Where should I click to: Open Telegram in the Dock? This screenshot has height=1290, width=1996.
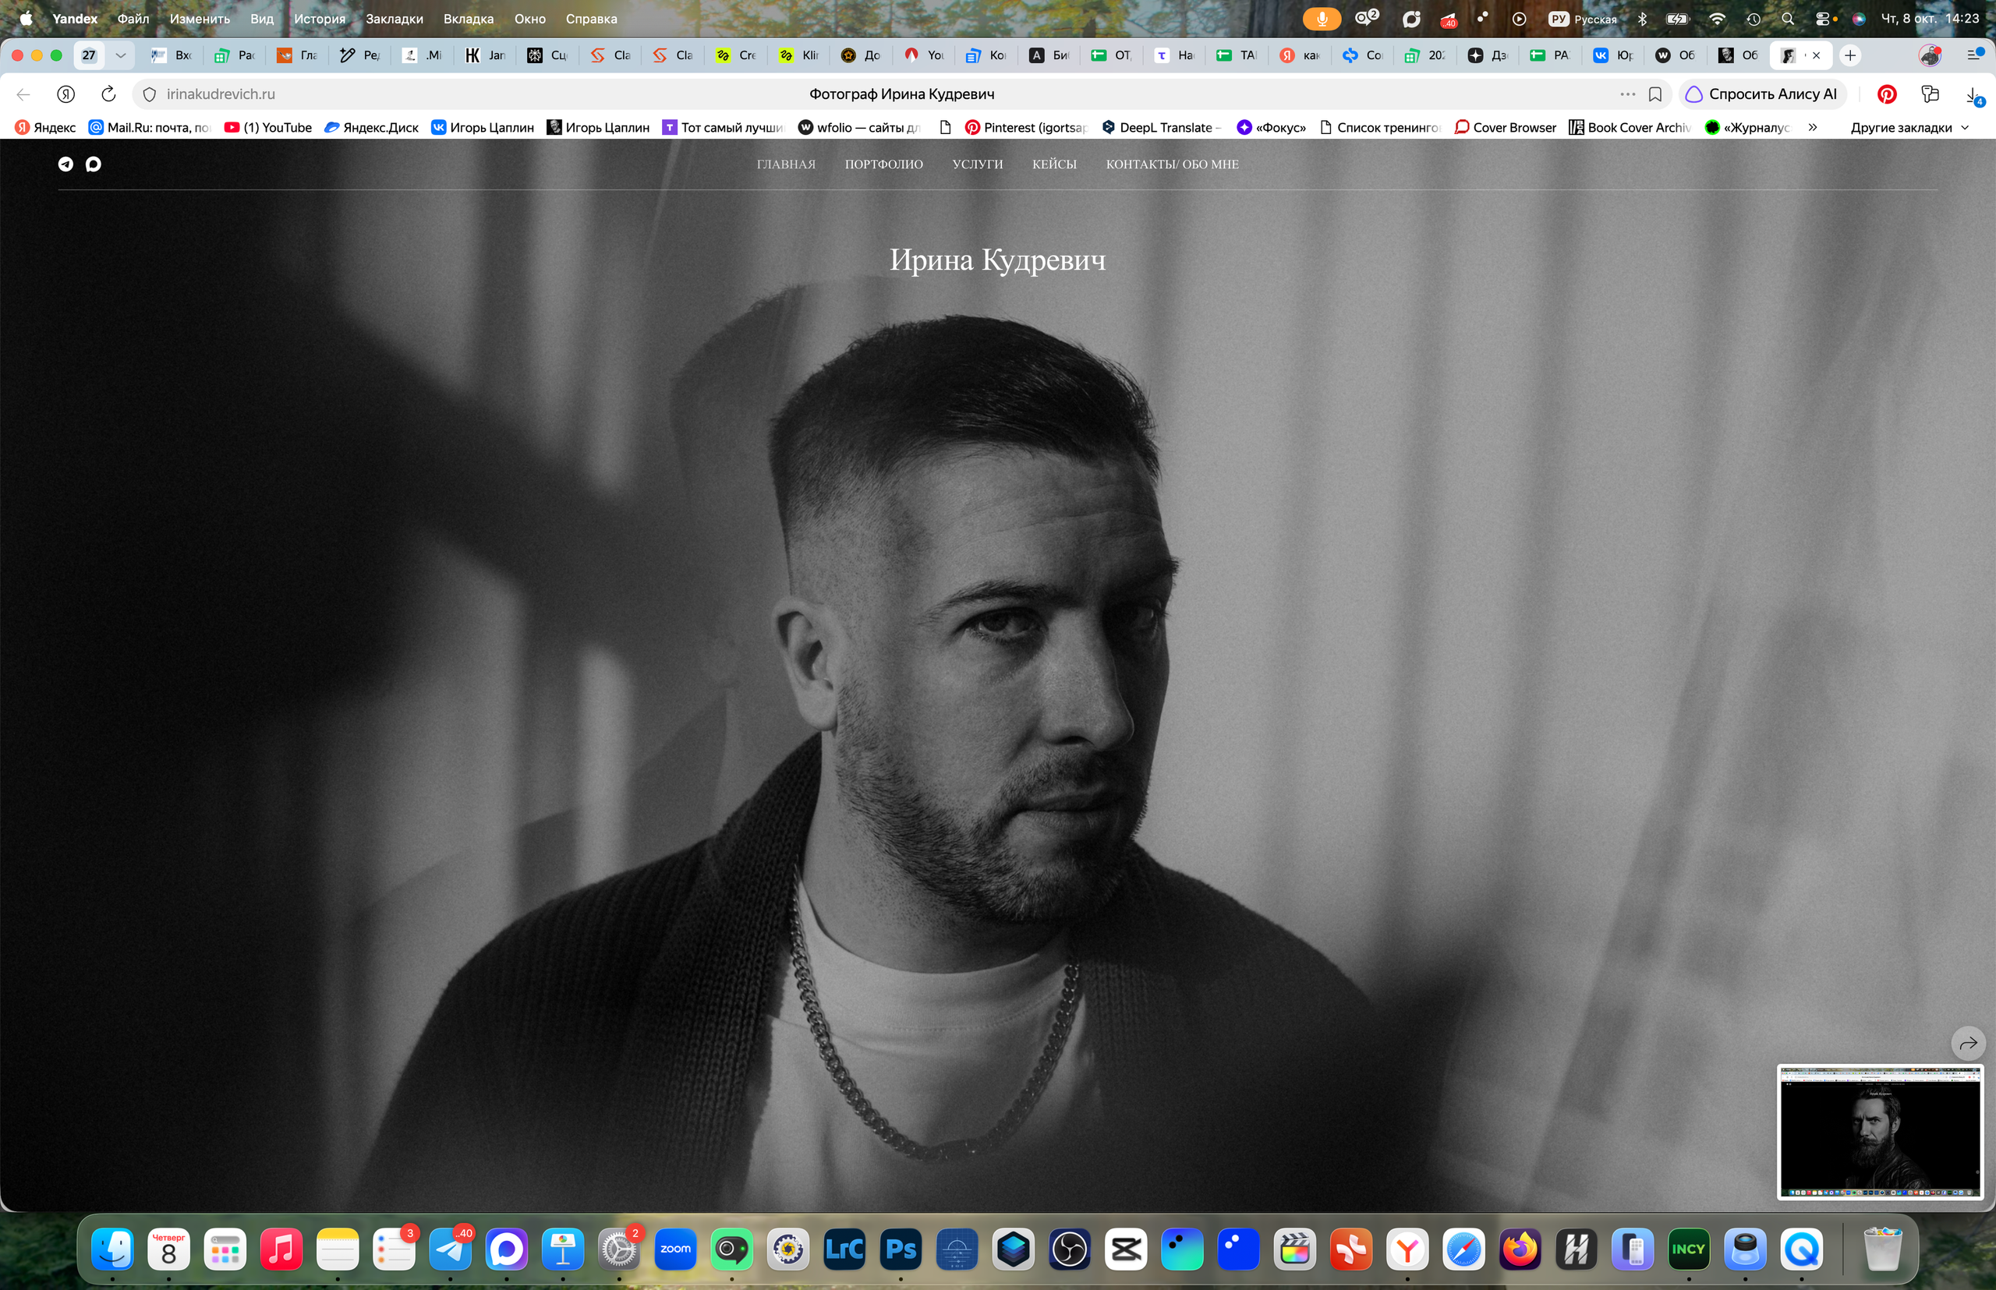[x=451, y=1249]
